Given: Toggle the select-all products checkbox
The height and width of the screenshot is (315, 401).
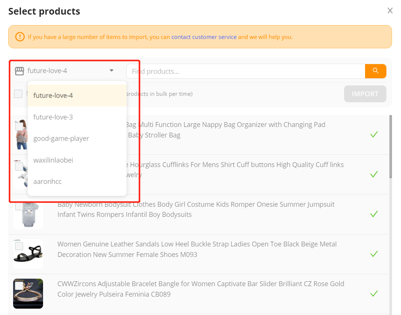Looking at the screenshot, I should tap(18, 94).
